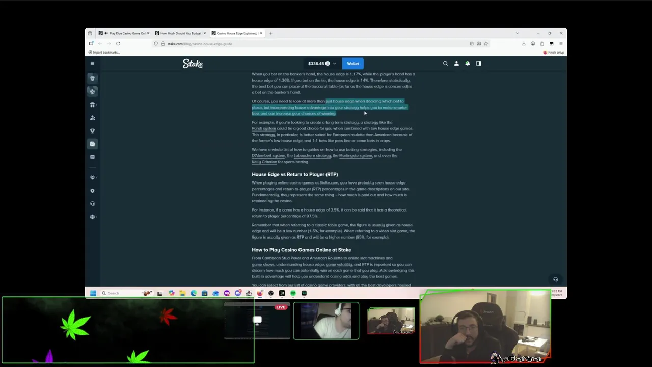Click the Stake logo
Screen dimensions: 652x367
click(x=193, y=64)
